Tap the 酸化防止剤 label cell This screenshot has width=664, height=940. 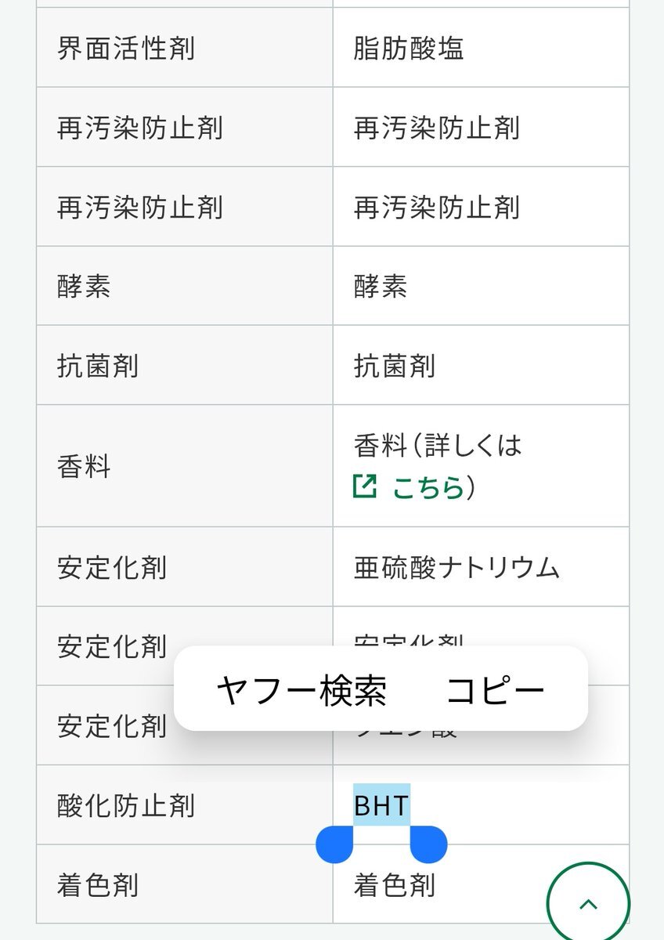click(185, 805)
